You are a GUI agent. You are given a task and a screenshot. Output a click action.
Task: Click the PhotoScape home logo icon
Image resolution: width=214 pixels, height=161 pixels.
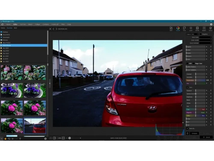click(x=2, y=24)
